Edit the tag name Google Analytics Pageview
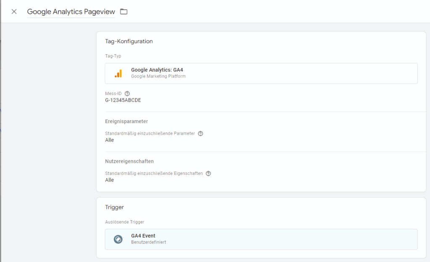Image resolution: width=430 pixels, height=262 pixels. coord(71,12)
